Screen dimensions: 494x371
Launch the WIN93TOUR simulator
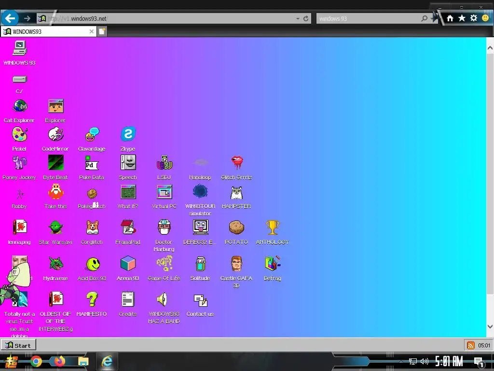click(x=200, y=191)
